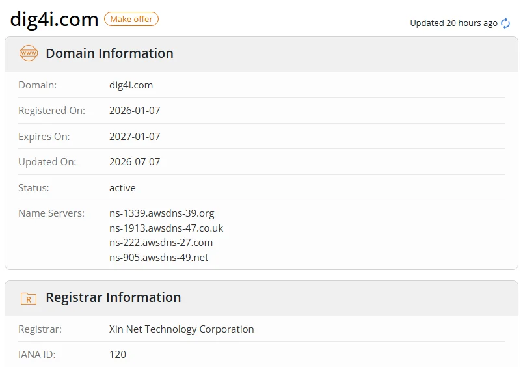Click the Updated 20 hours ago text
The width and height of the screenshot is (523, 367).
[453, 23]
